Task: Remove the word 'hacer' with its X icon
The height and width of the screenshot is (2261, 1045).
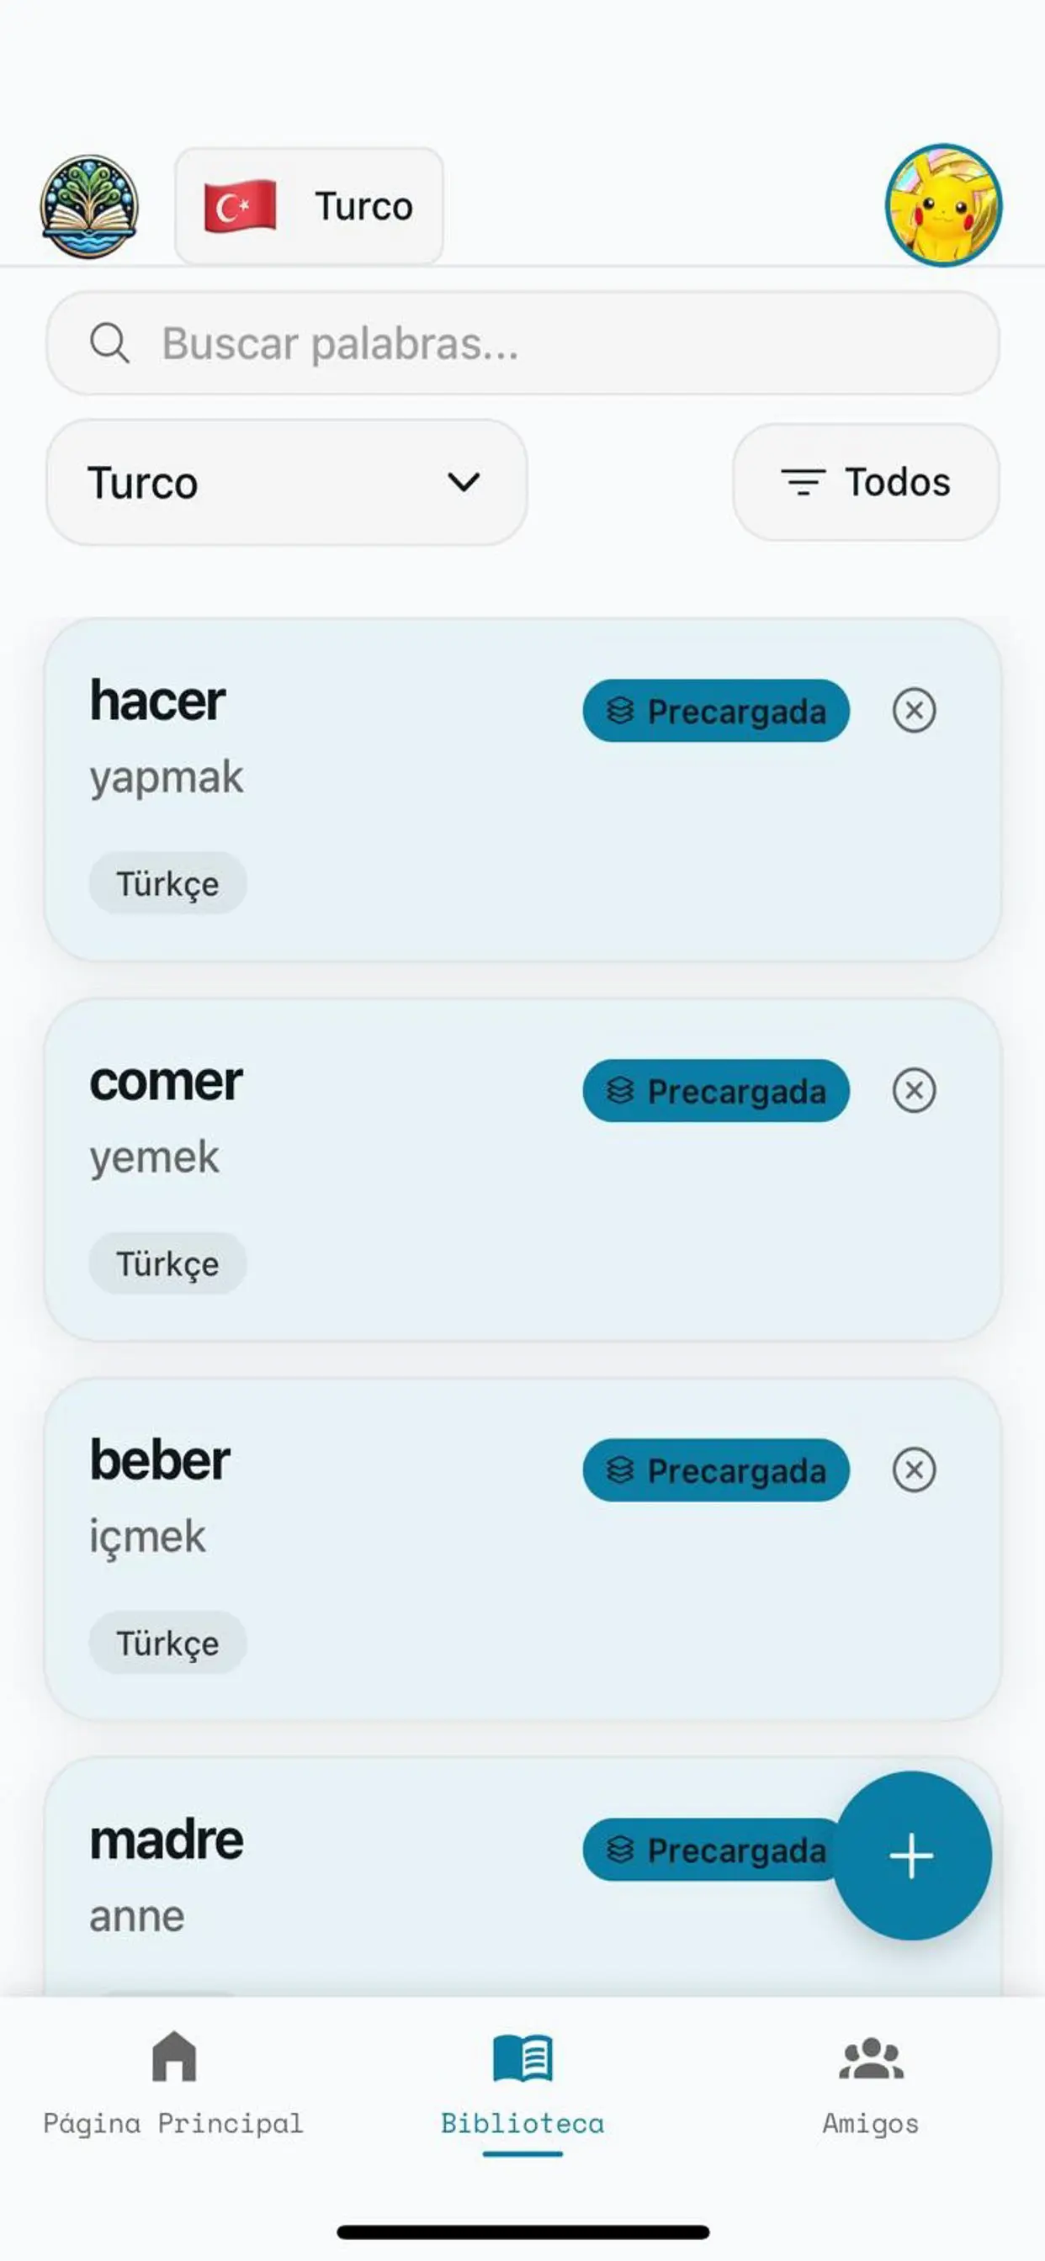Action: [x=913, y=710]
